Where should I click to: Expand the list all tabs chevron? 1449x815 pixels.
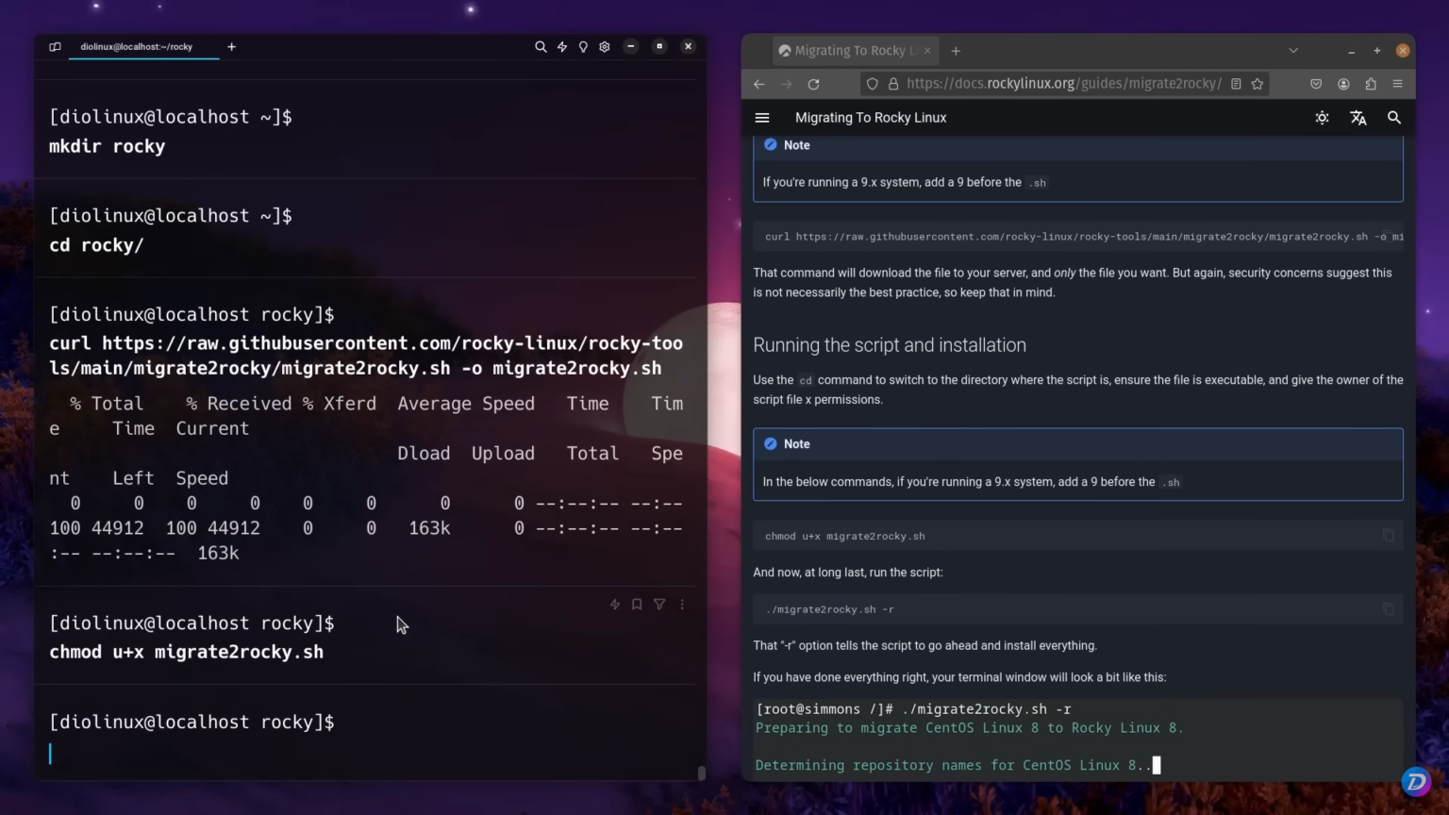(1293, 51)
